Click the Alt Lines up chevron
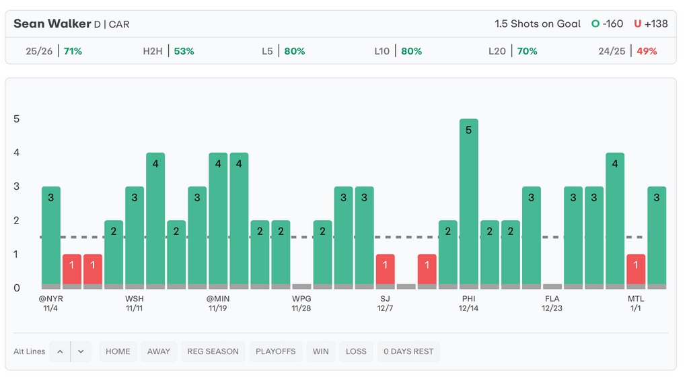 (x=59, y=351)
